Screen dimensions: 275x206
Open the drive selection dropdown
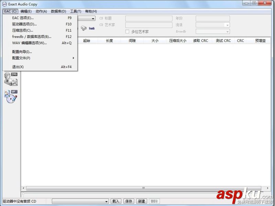pos(92,18)
